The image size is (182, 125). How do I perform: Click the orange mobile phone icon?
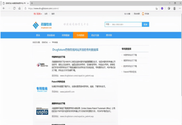point(143,14)
